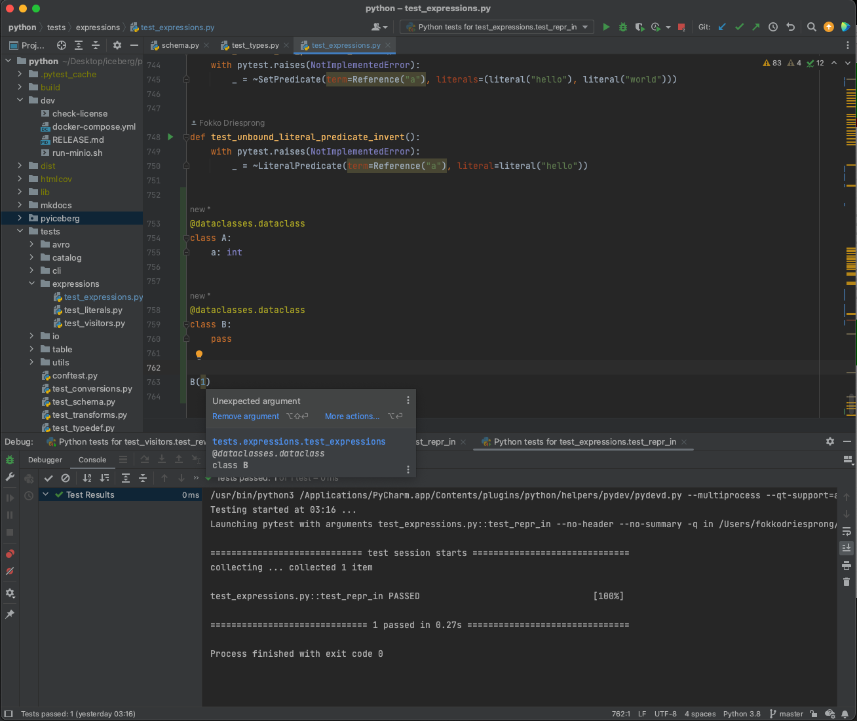Viewport: 857px width, 721px height.
Task: Open tests.expressions.test_expressions link in popup
Action: pos(299,441)
